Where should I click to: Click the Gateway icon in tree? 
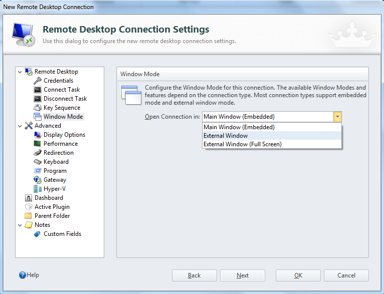pos(38,180)
